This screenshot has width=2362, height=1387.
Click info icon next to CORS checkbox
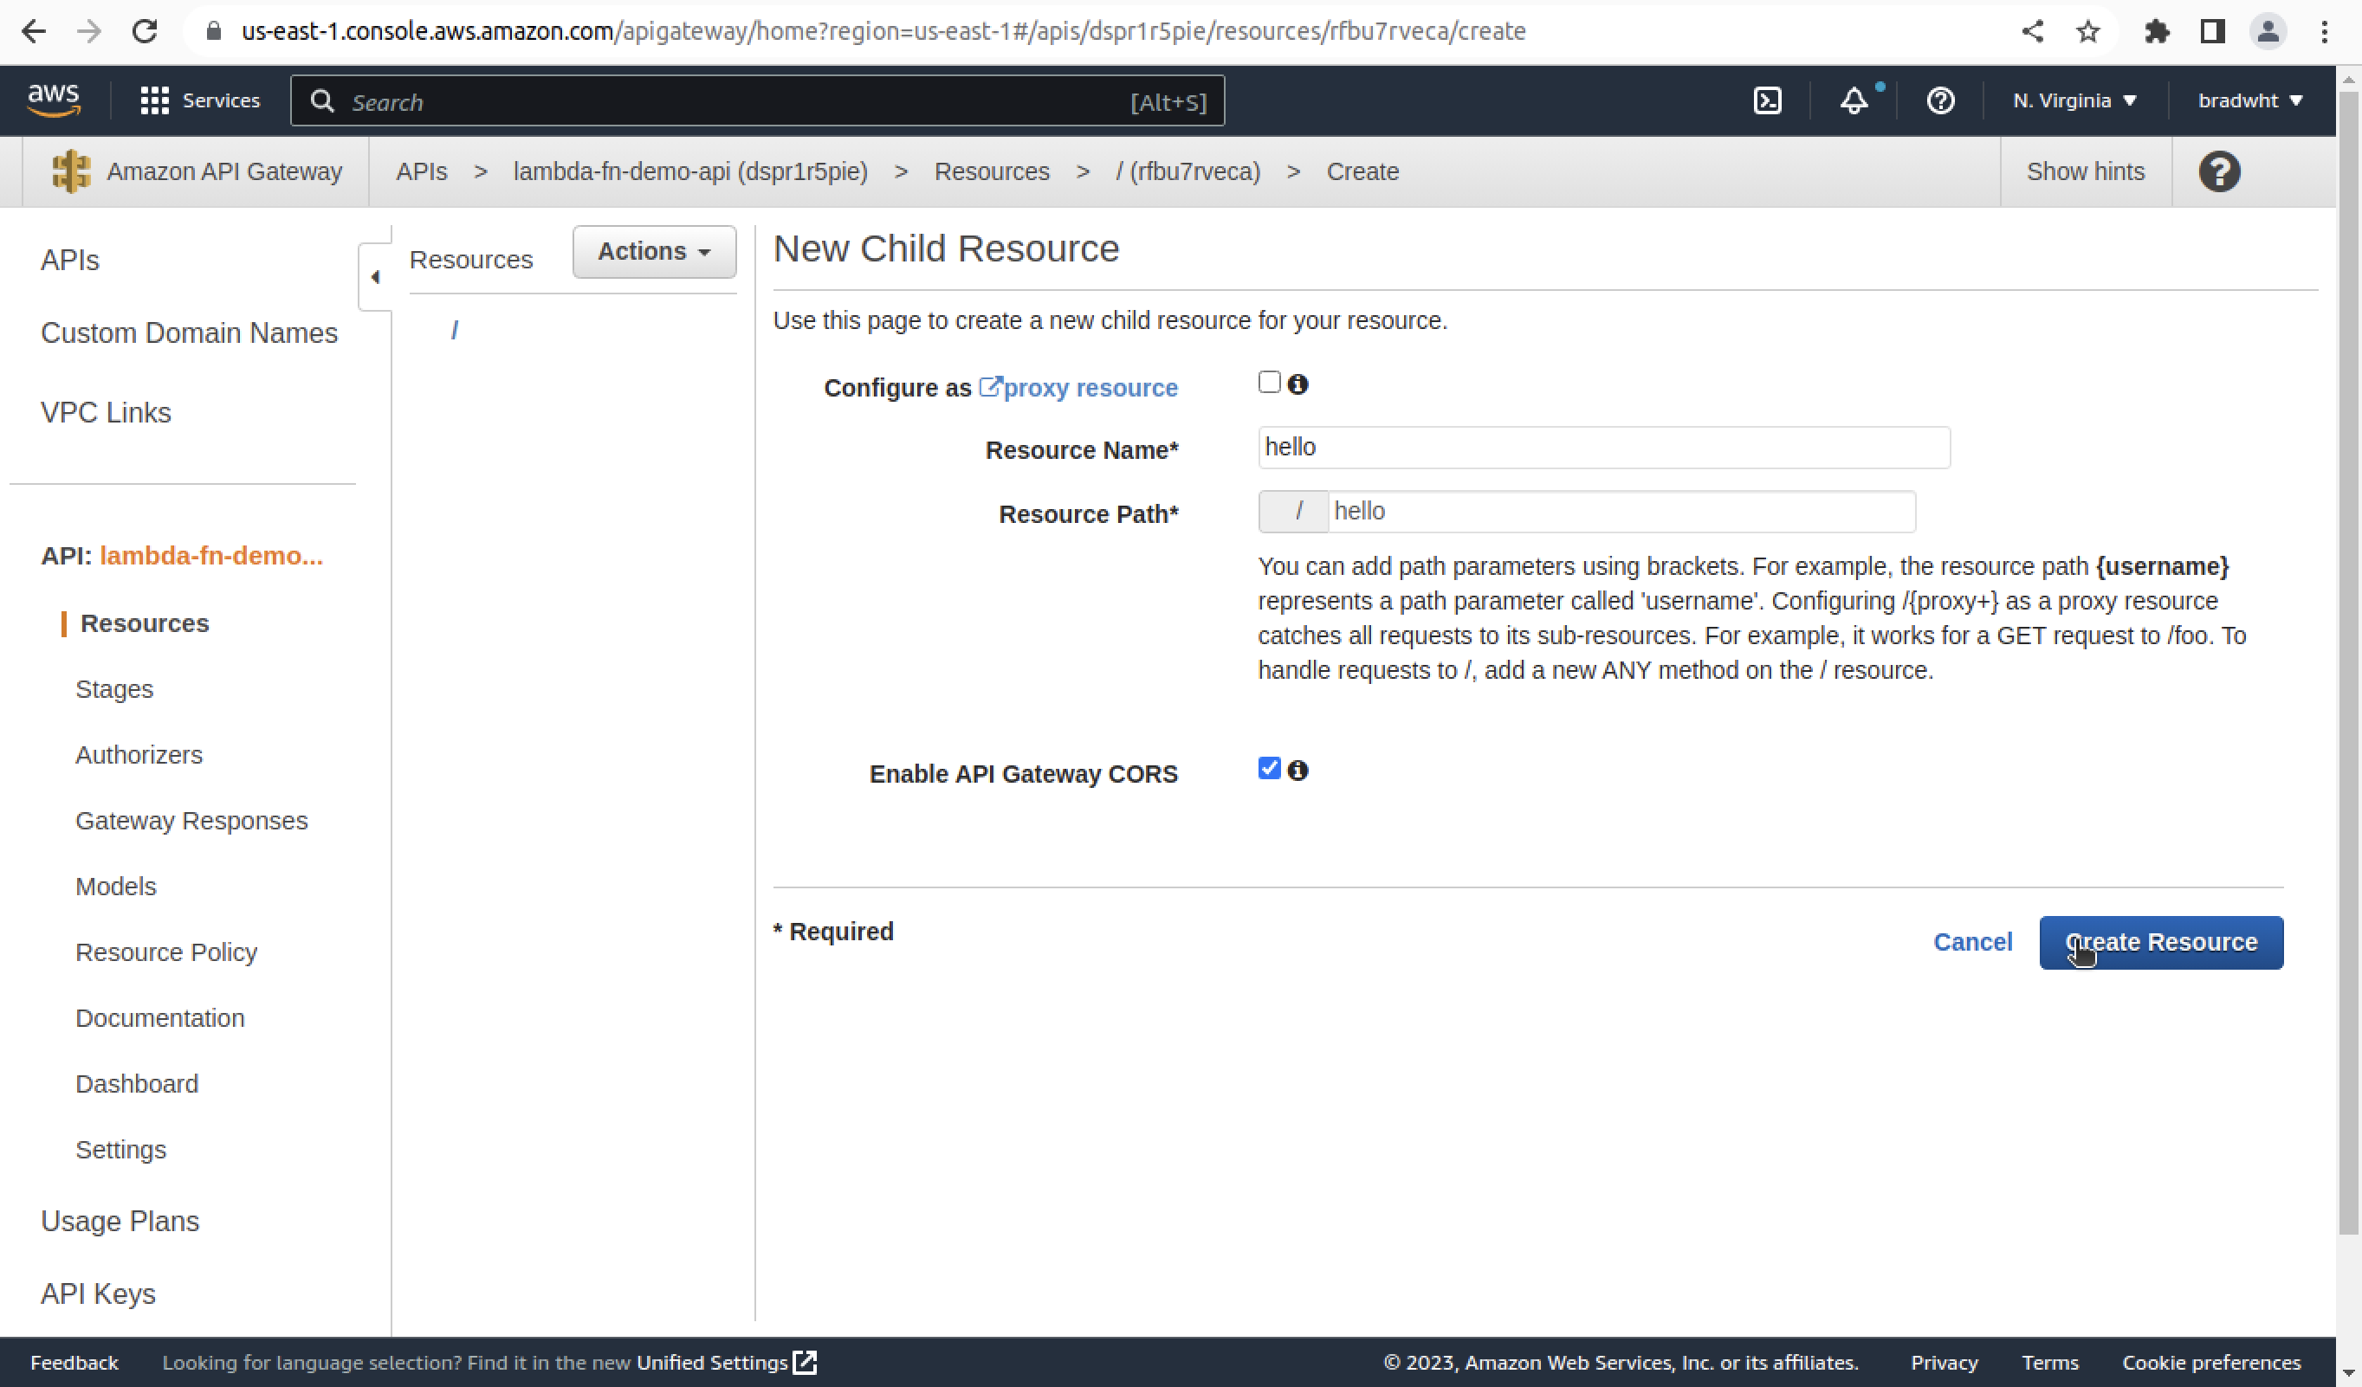[1297, 771]
